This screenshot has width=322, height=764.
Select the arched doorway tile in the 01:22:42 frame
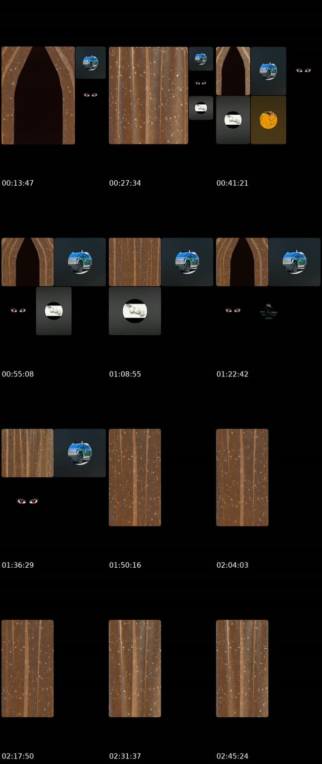242,262
